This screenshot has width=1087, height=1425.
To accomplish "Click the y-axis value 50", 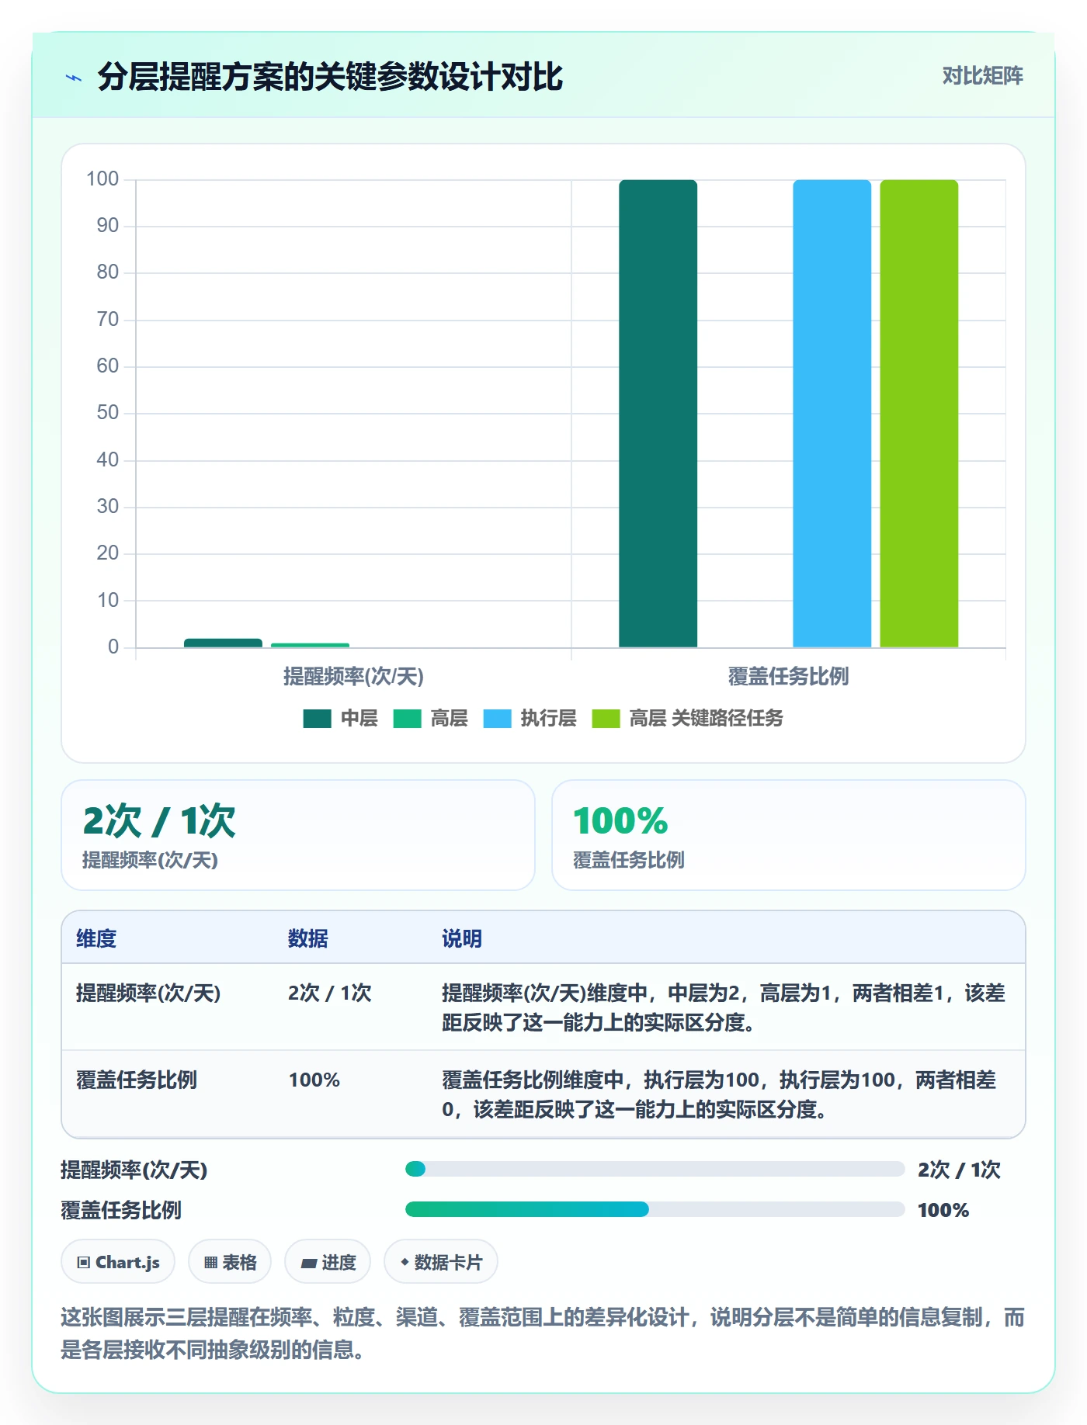I will coord(108,413).
